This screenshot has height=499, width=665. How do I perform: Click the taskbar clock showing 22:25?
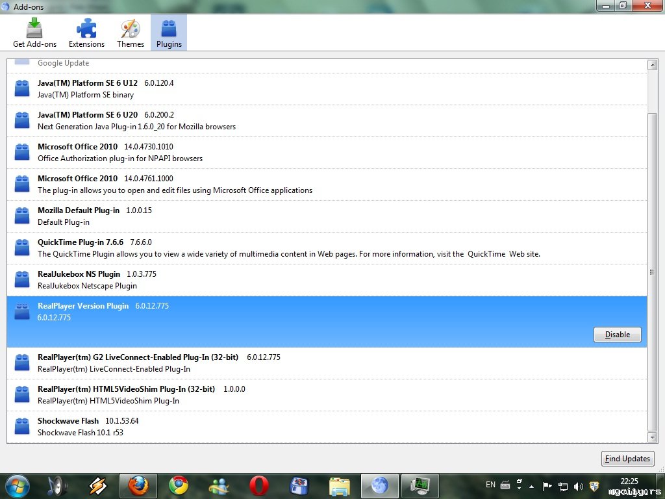click(x=629, y=481)
